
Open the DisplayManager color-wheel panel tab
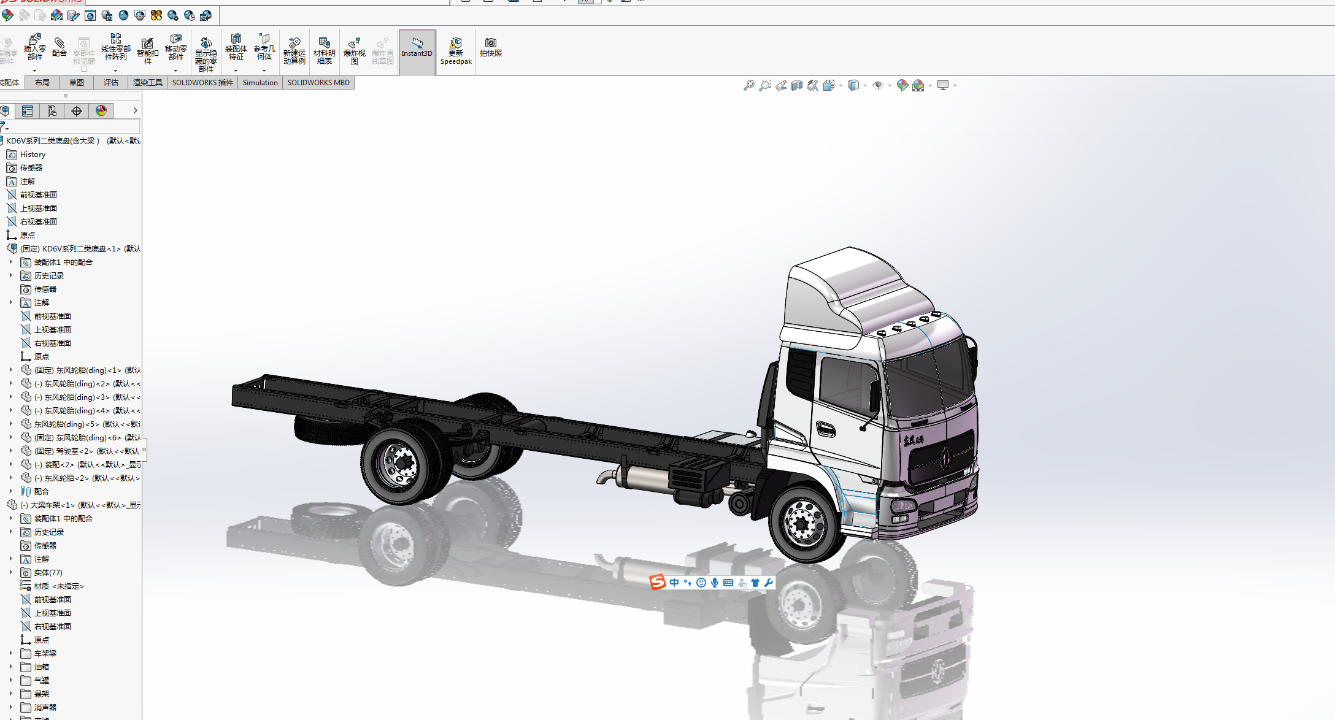(x=101, y=111)
